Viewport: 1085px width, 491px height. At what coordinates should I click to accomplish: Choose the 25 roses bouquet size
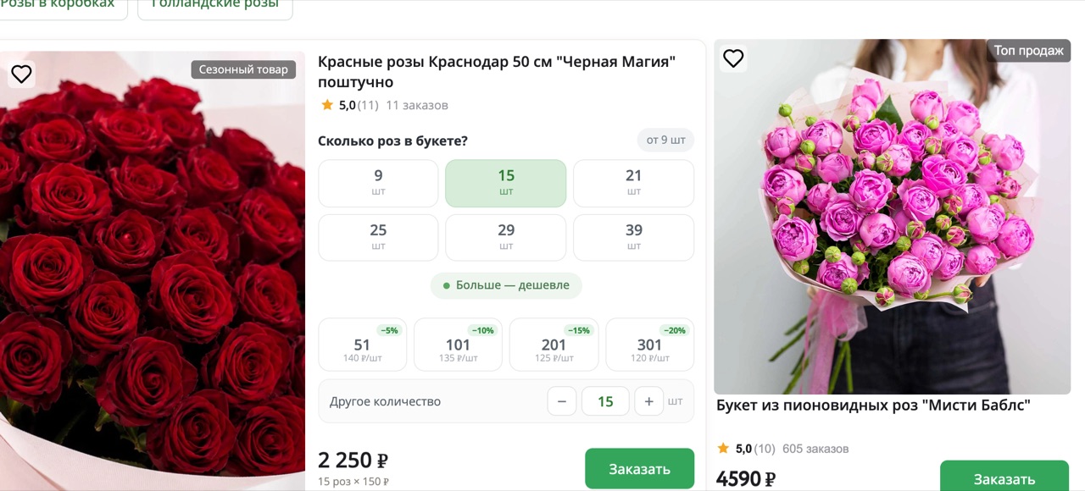378,237
